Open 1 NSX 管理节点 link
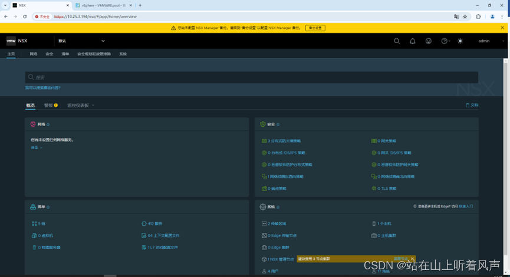The height and width of the screenshot is (277, 510). click(281, 259)
